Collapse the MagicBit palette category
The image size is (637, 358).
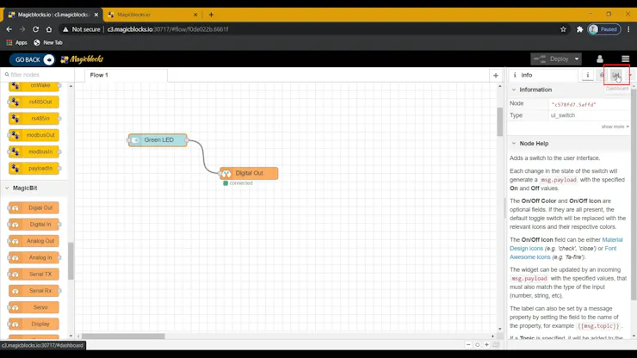[x=7, y=188]
